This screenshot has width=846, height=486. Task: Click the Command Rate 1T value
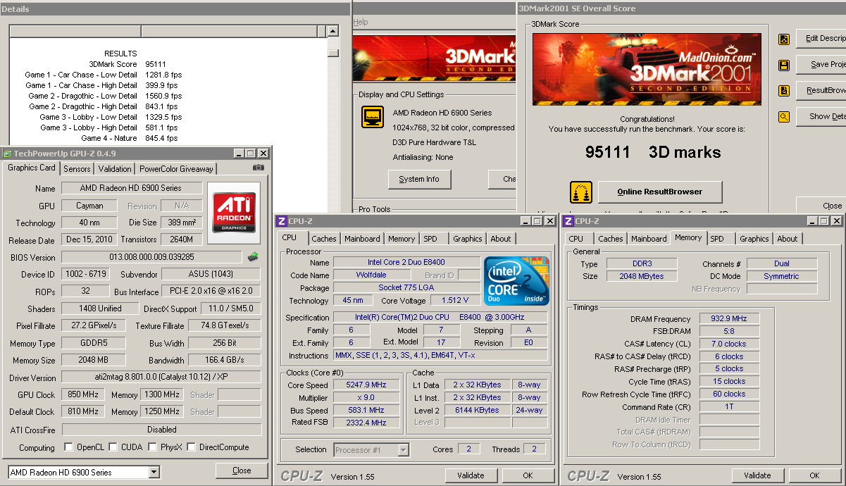coord(730,407)
